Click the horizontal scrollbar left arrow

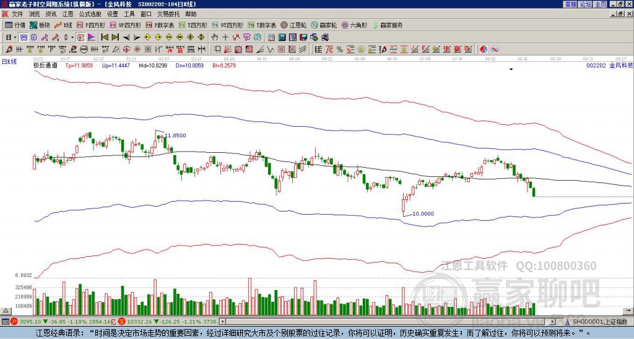[222, 322]
